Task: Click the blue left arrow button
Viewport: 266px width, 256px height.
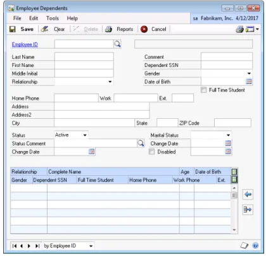Action: (x=248, y=194)
